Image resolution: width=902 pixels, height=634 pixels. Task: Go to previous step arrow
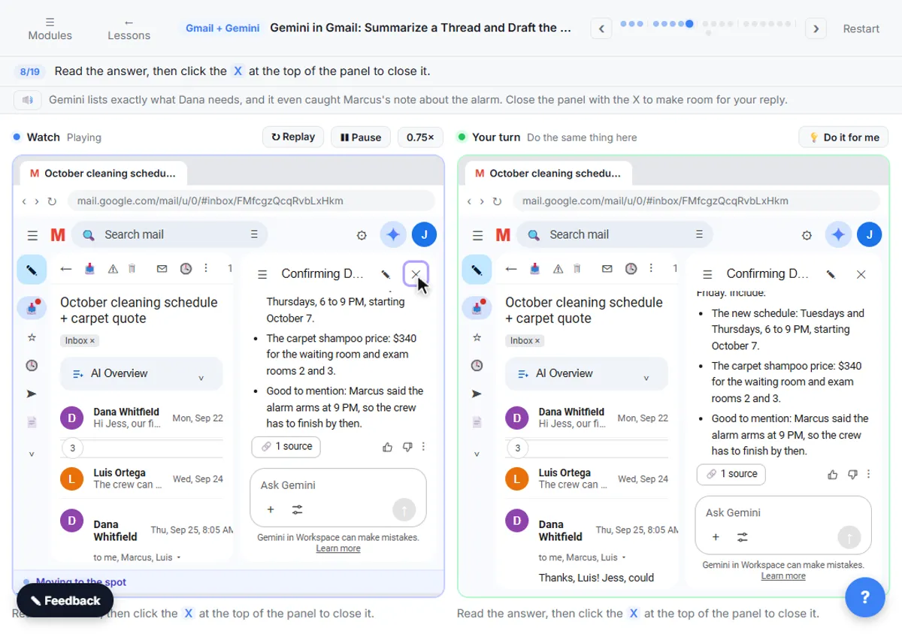click(x=601, y=29)
